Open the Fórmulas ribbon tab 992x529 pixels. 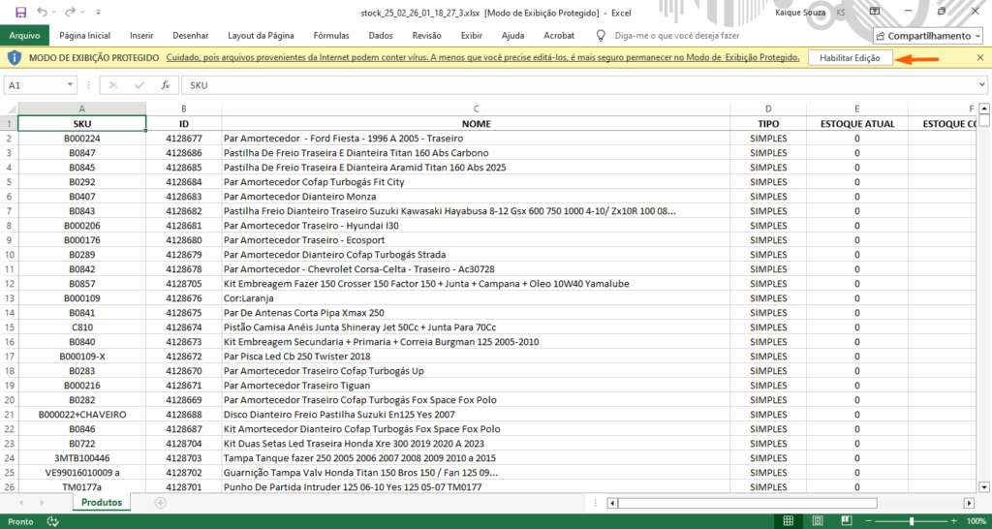click(331, 36)
